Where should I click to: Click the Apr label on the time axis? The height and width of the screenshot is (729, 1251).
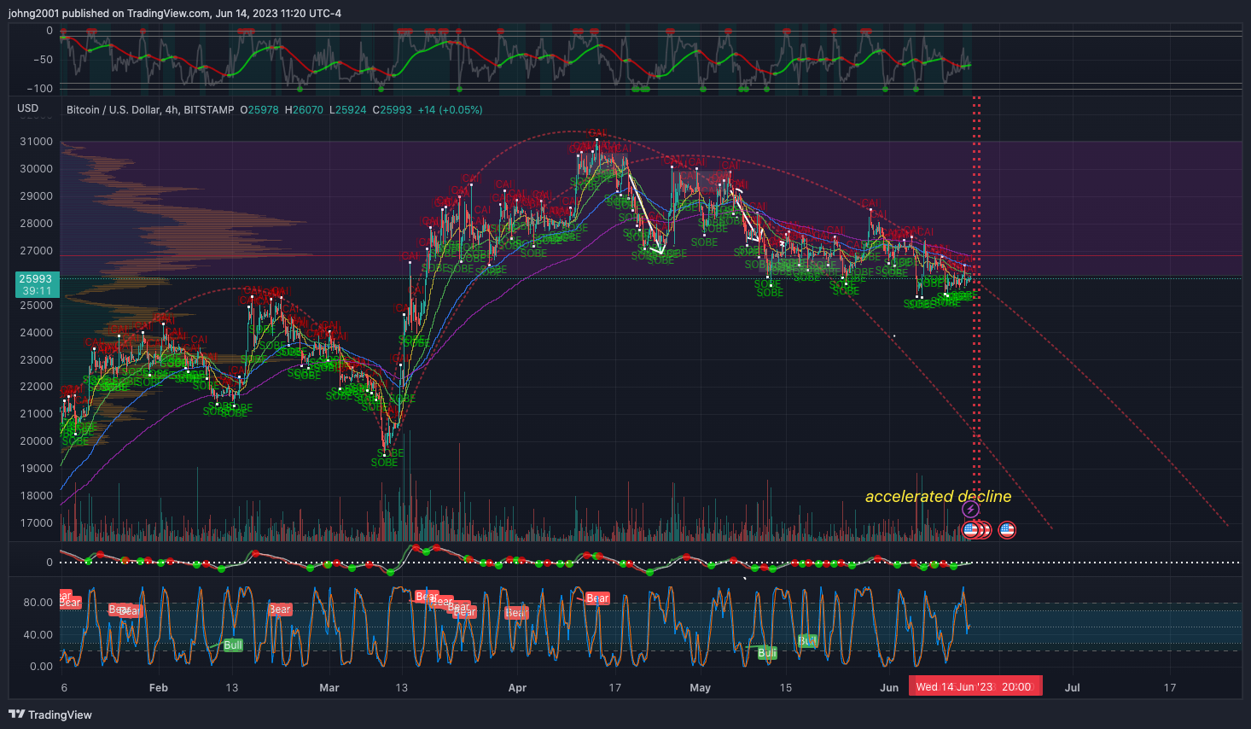517,688
